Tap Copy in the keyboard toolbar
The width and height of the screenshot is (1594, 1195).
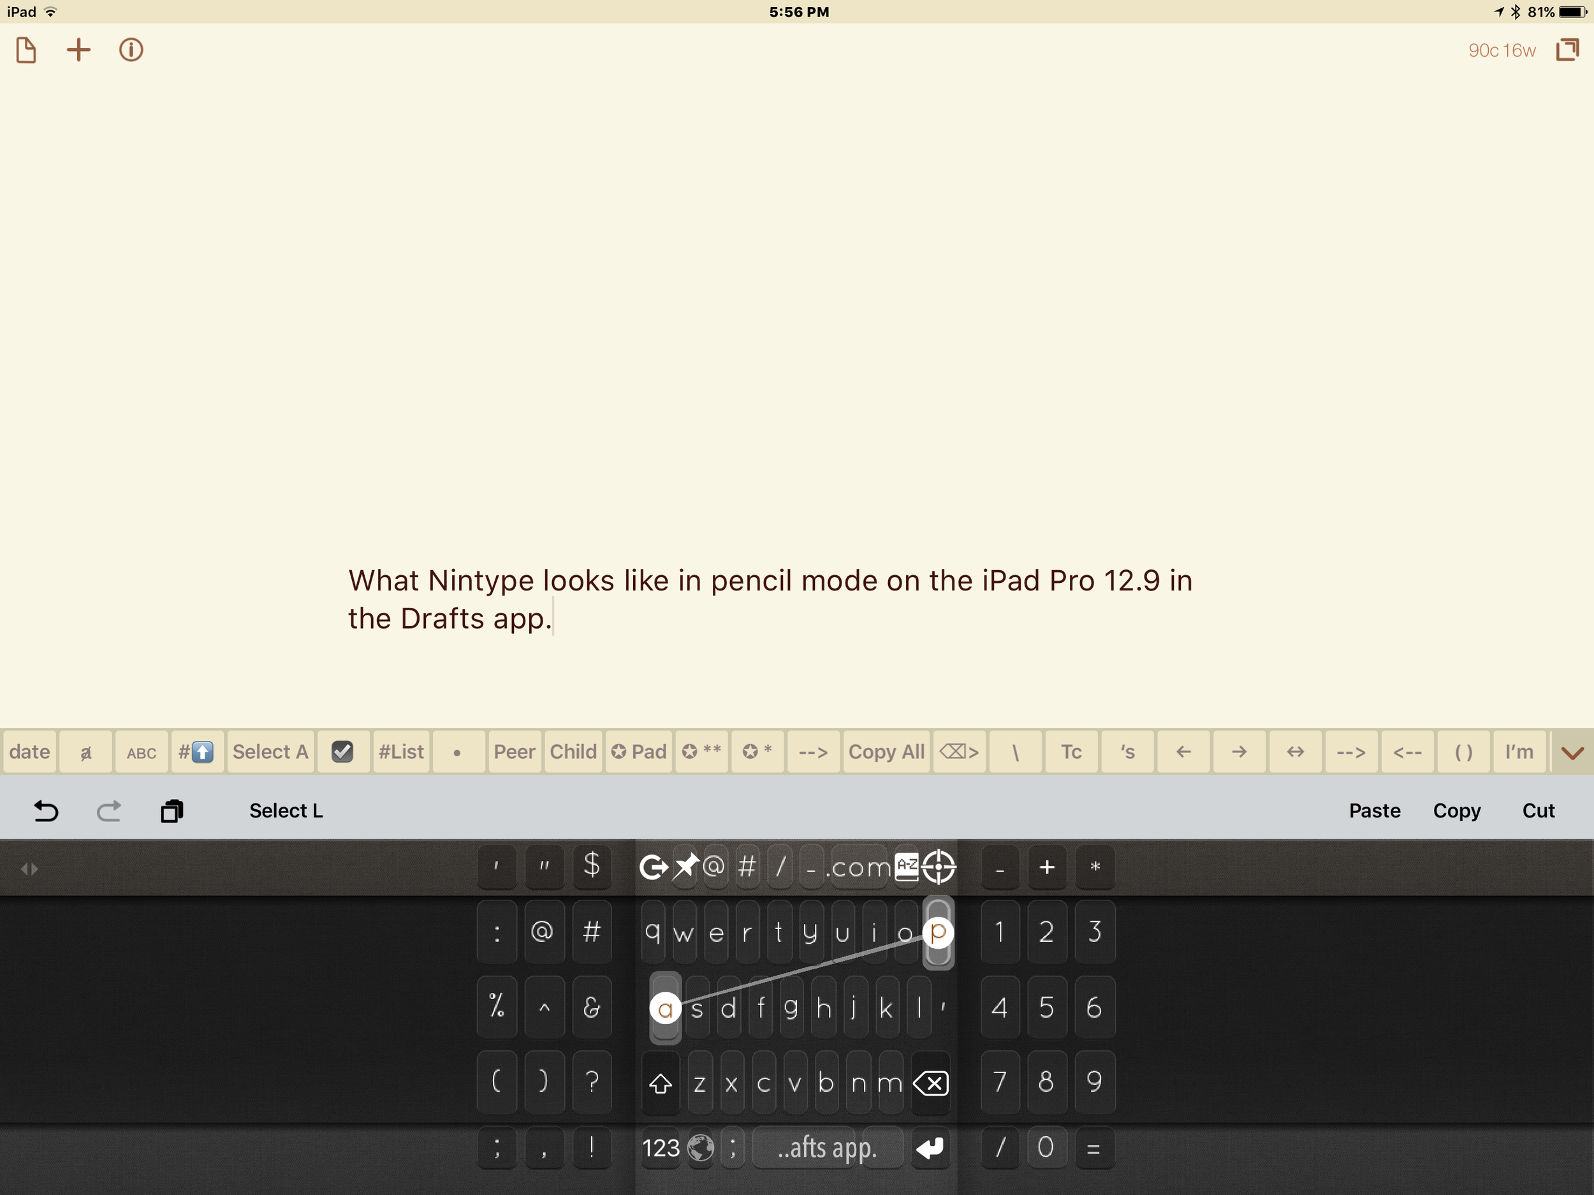pos(1456,811)
